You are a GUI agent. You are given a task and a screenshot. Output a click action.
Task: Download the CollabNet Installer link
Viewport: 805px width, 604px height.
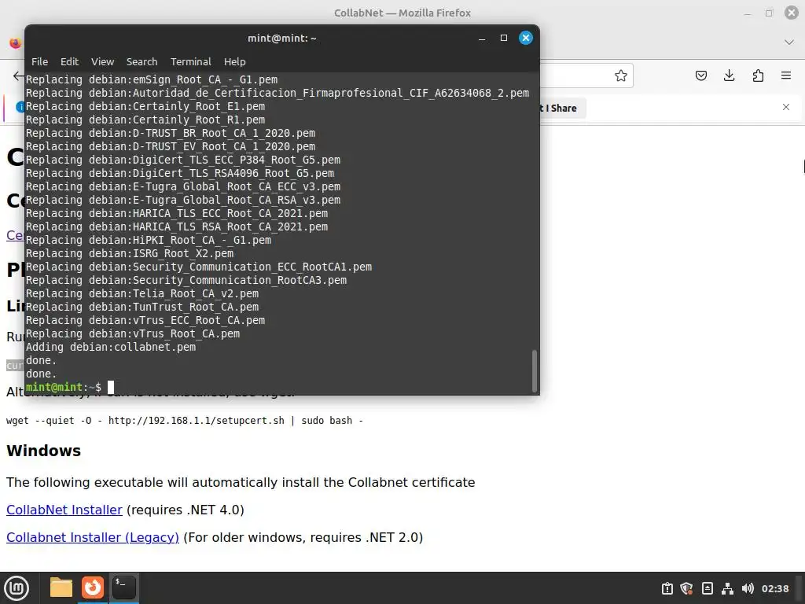click(64, 510)
